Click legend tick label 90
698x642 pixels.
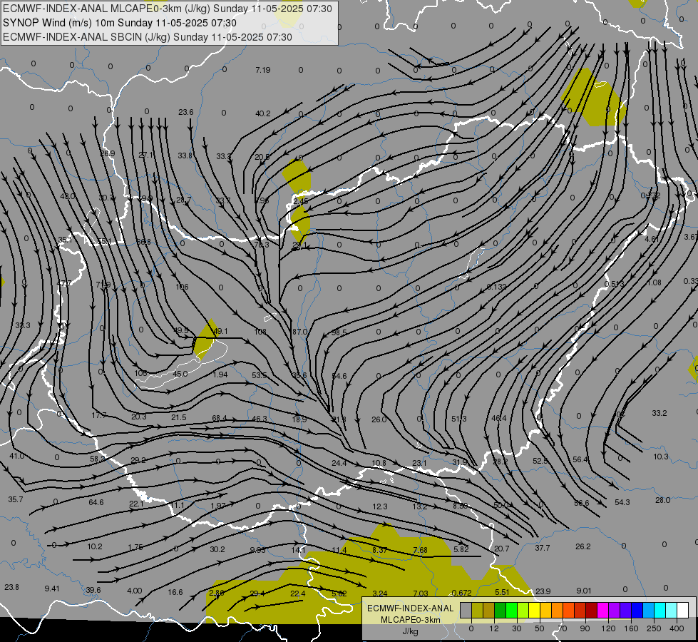(x=585, y=628)
